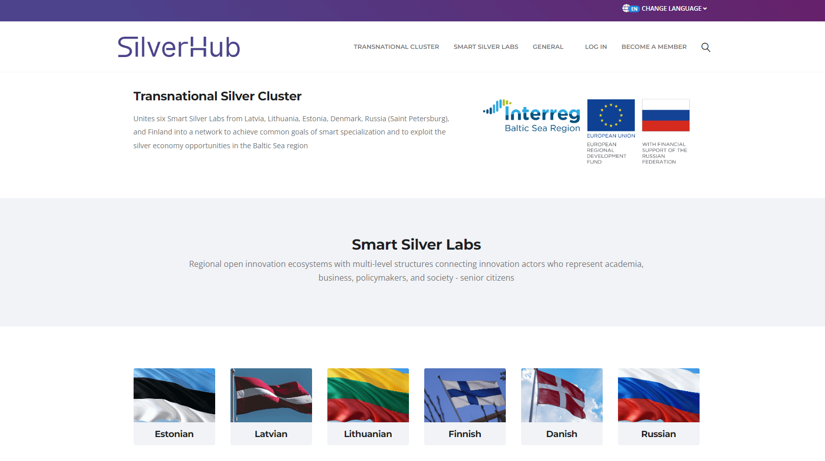This screenshot has height=461, width=825.
Task: Click the Russian card label
Action: click(x=659, y=434)
